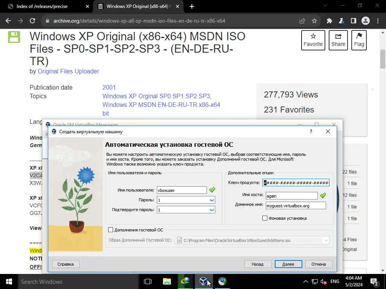Bookmark this page with the star icon

(314, 21)
